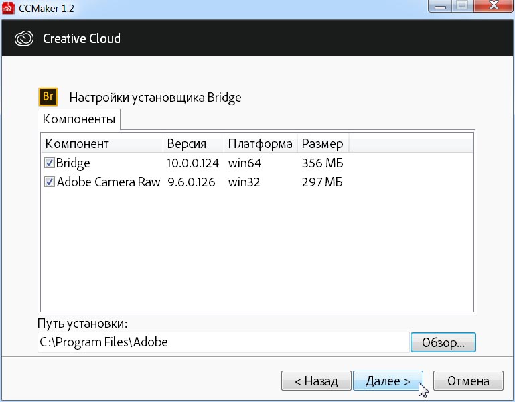The width and height of the screenshot is (515, 402).
Task: Click the Bridge Br application icon
Action: point(48,96)
